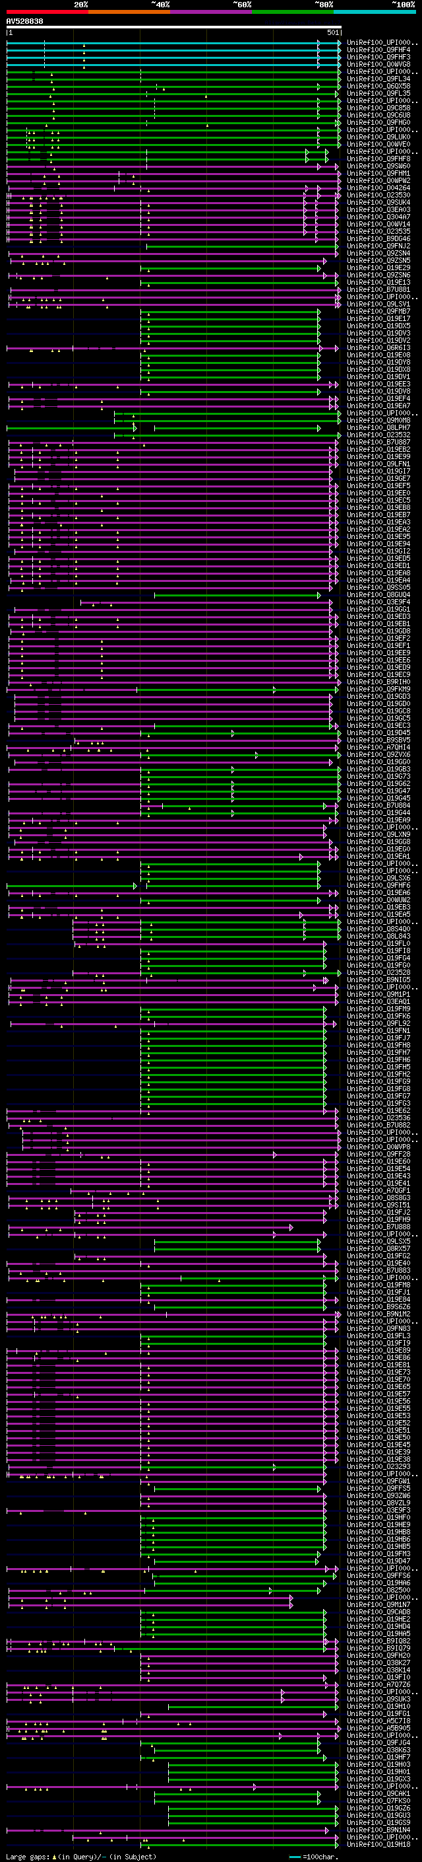Select label UniRef100_B9N1N4

coord(378,1830)
